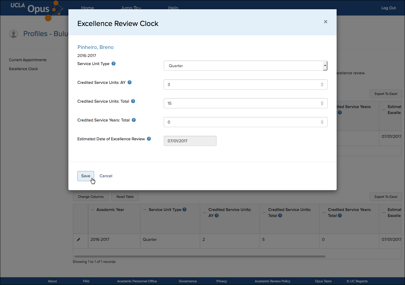Click help icon in Credited Service Units: AY column header

click(217, 215)
